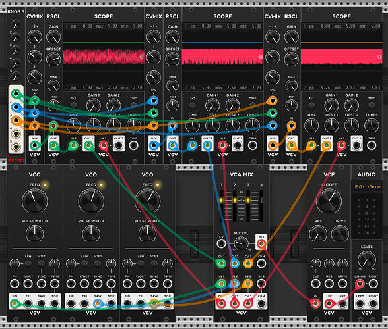The height and width of the screenshot is (329, 388).
Task: Click the SAW output jack on the middle VCO
Action: click(x=98, y=303)
